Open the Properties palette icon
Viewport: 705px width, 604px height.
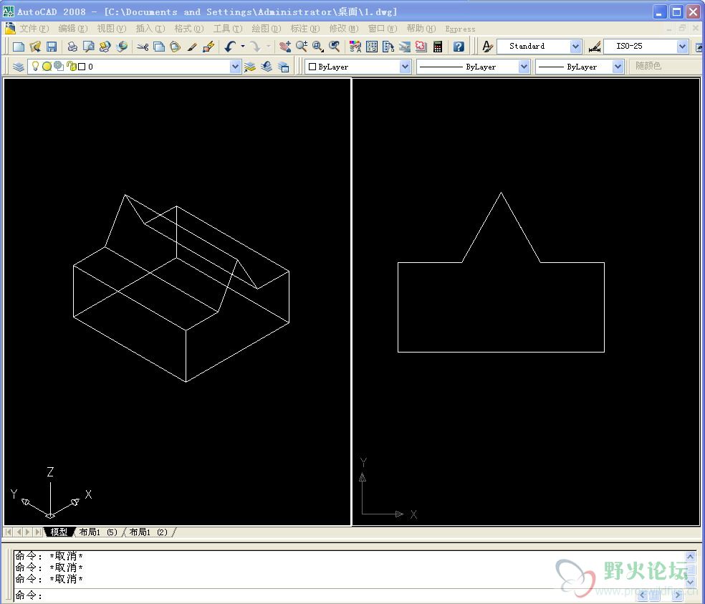pyautogui.click(x=355, y=47)
